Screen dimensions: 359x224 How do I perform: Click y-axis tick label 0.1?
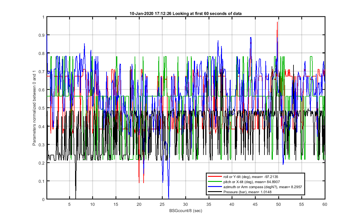(42, 181)
